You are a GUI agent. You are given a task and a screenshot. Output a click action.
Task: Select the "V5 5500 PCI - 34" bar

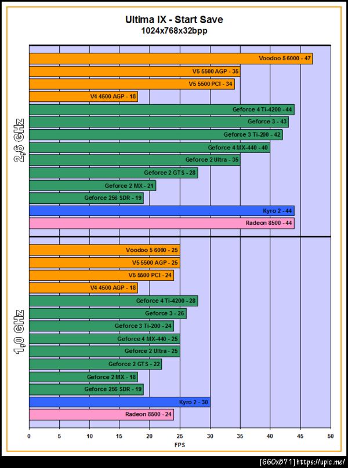(x=132, y=84)
